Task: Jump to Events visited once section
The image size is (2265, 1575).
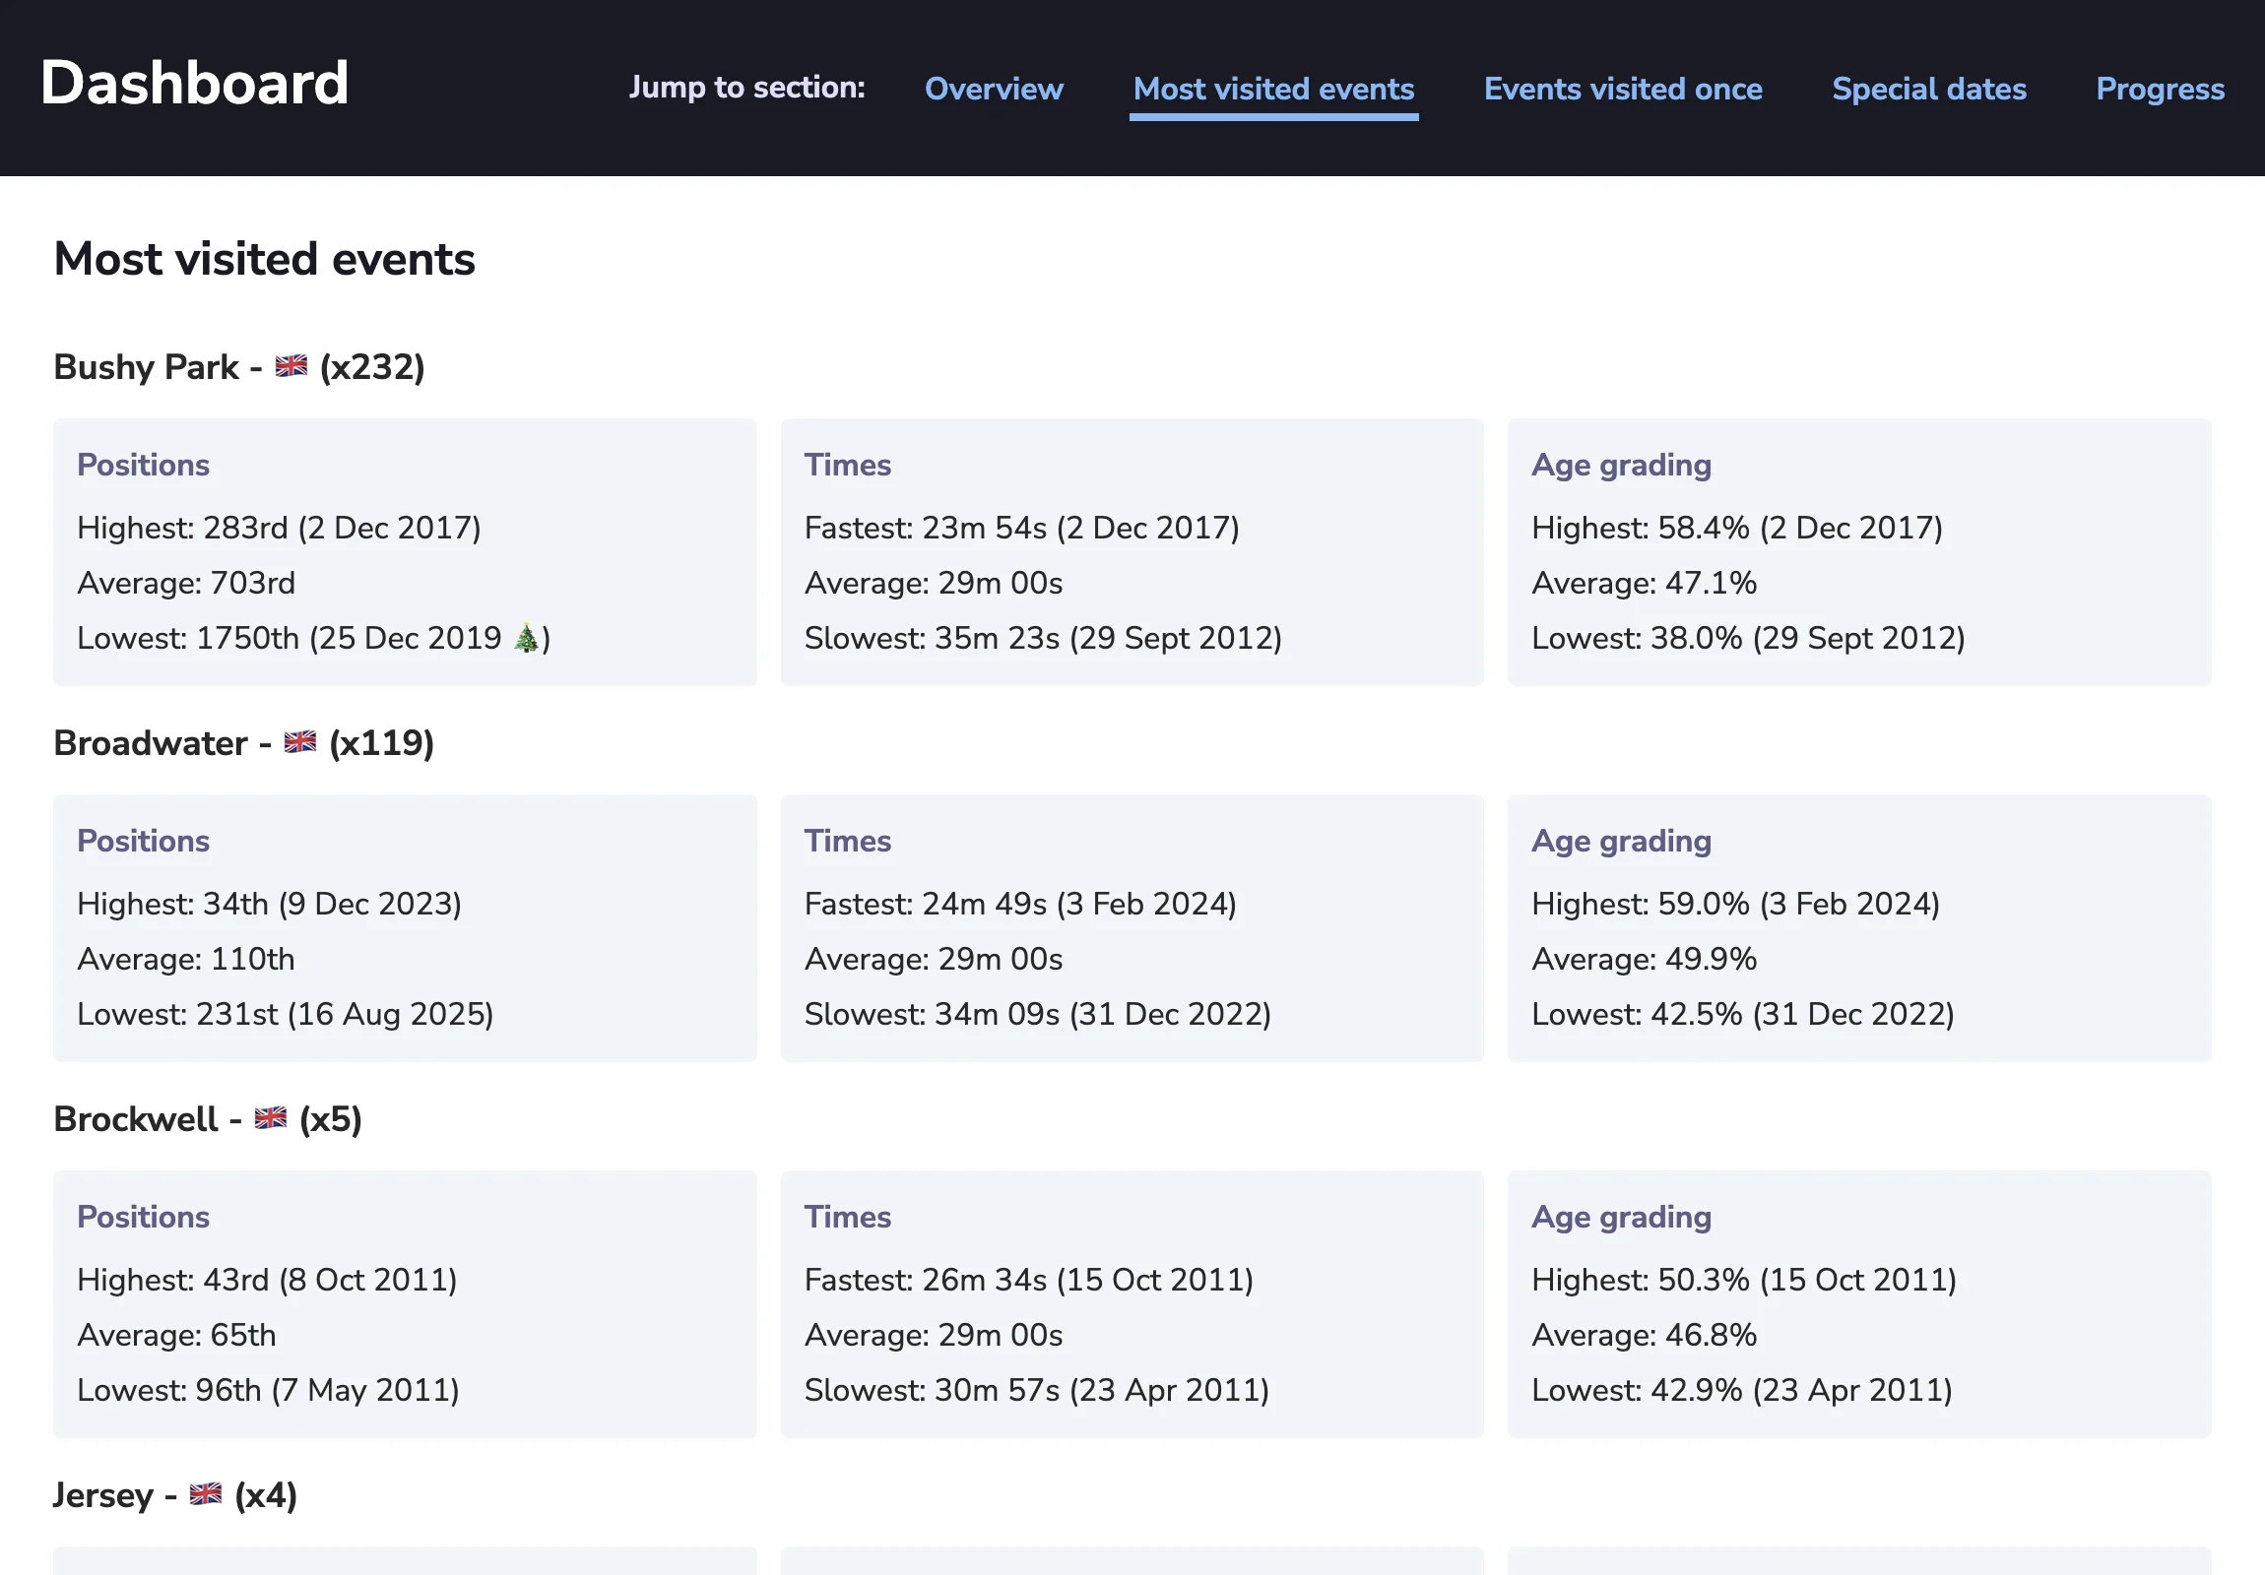Action: (x=1622, y=89)
